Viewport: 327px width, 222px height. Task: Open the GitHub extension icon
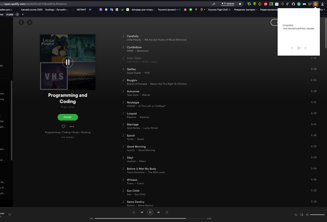tap(293, 4)
